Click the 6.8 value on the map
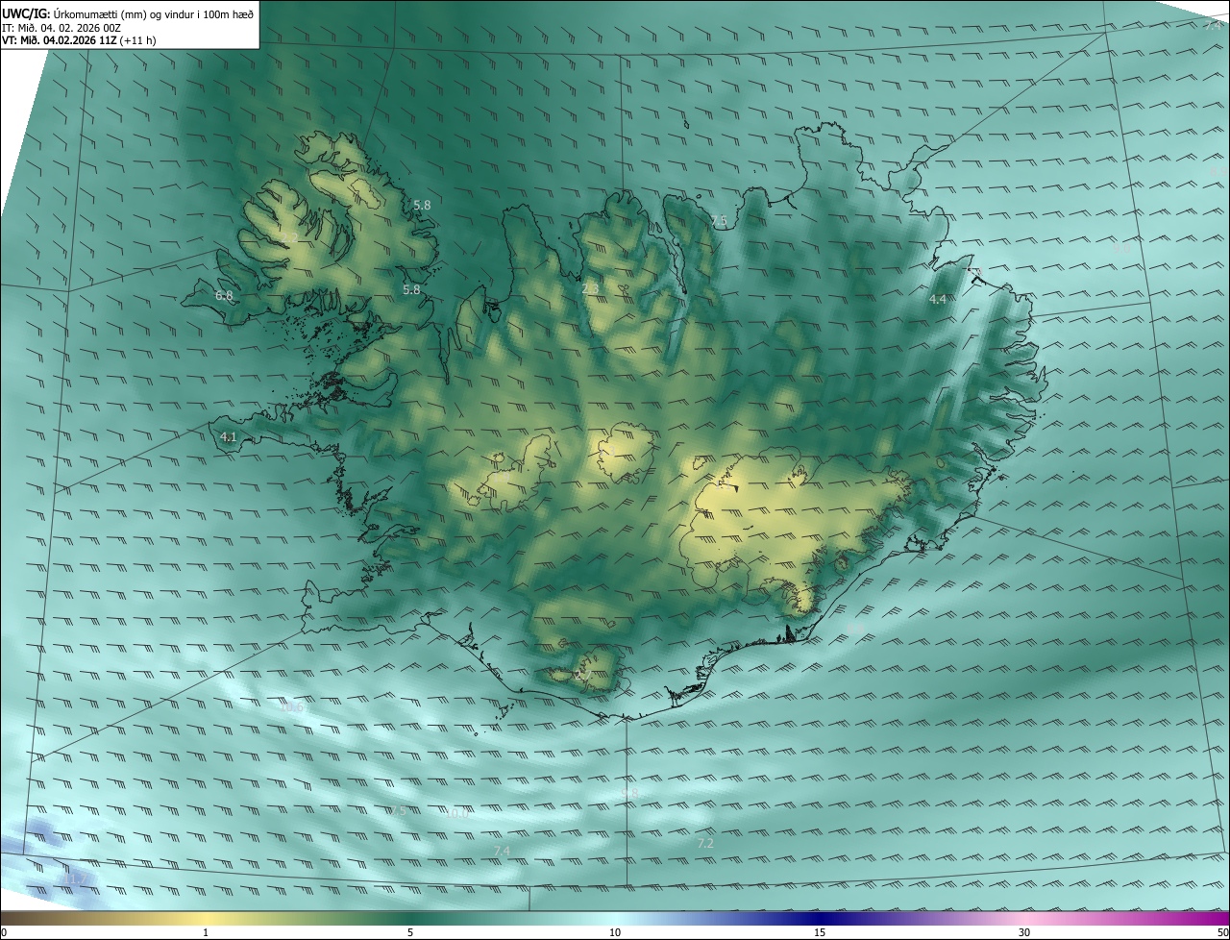The image size is (1230, 940). pos(224,296)
